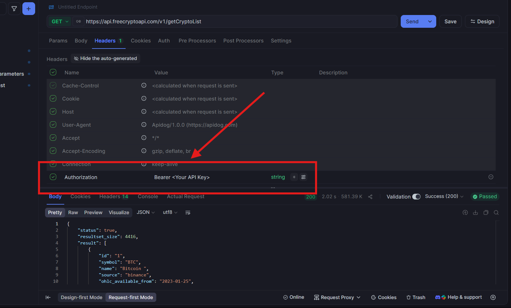The image size is (511, 308).
Task: Uncheck the Authorization header checkbox
Action: [53, 177]
